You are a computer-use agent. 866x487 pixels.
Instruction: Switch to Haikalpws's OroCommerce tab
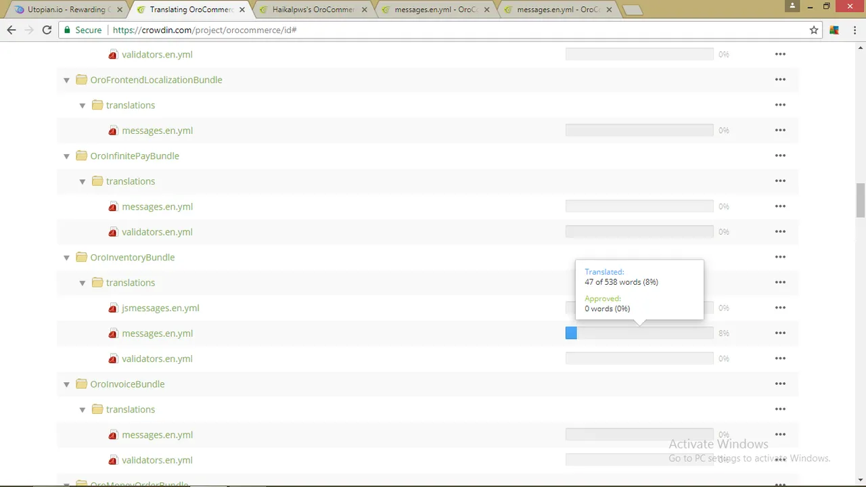[313, 9]
